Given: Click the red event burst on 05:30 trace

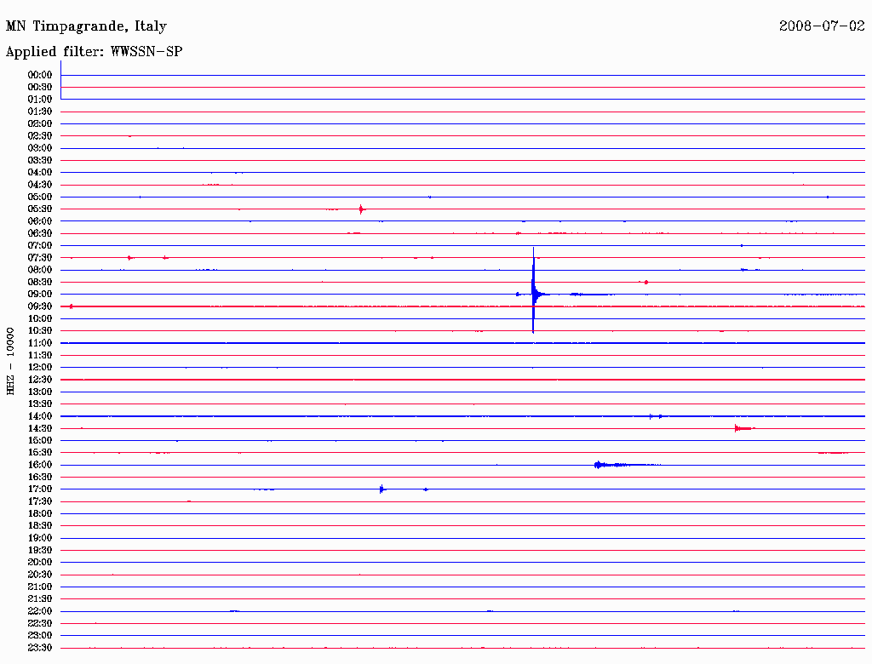Looking at the screenshot, I should pos(361,209).
